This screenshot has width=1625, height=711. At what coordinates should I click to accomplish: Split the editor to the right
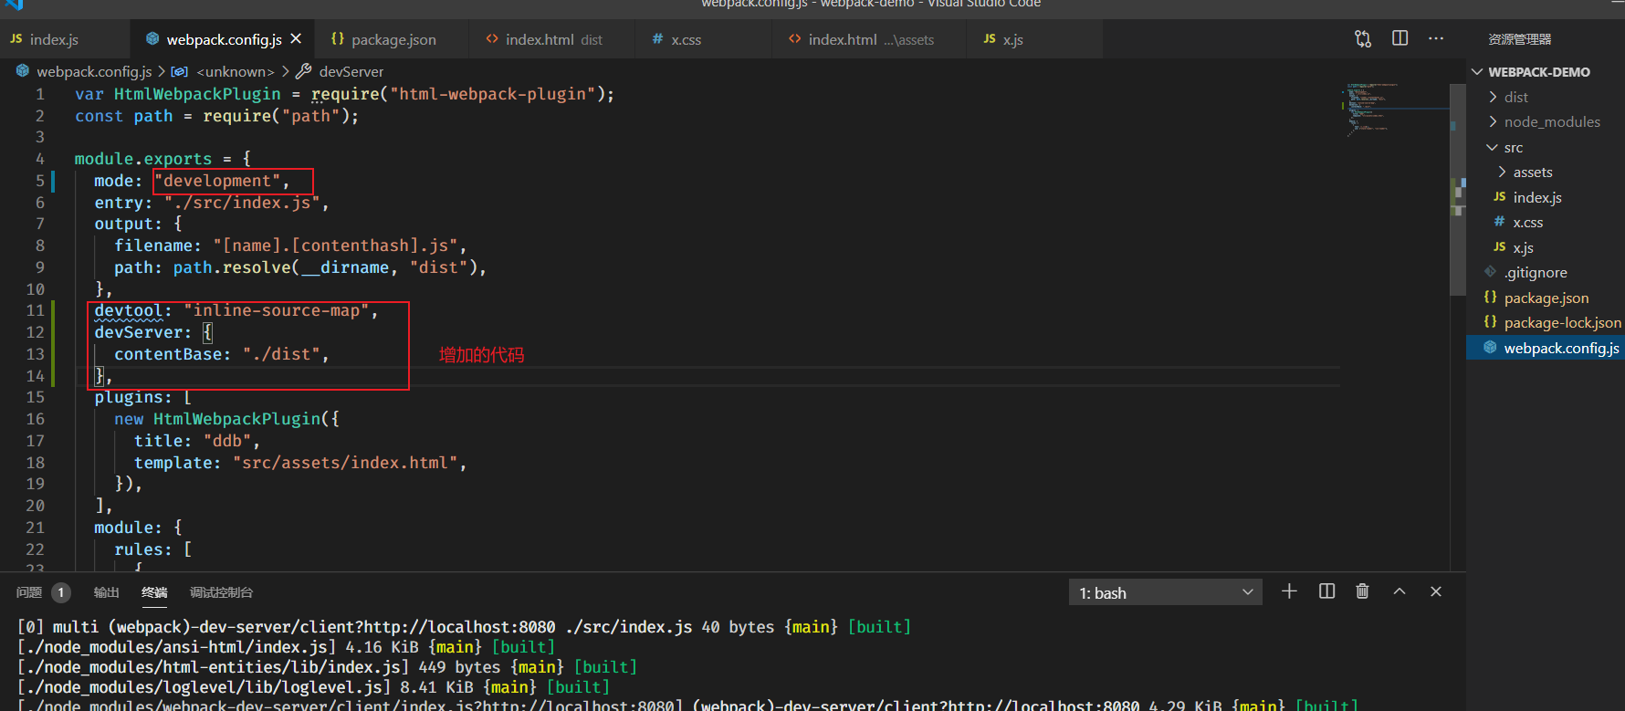point(1400,38)
